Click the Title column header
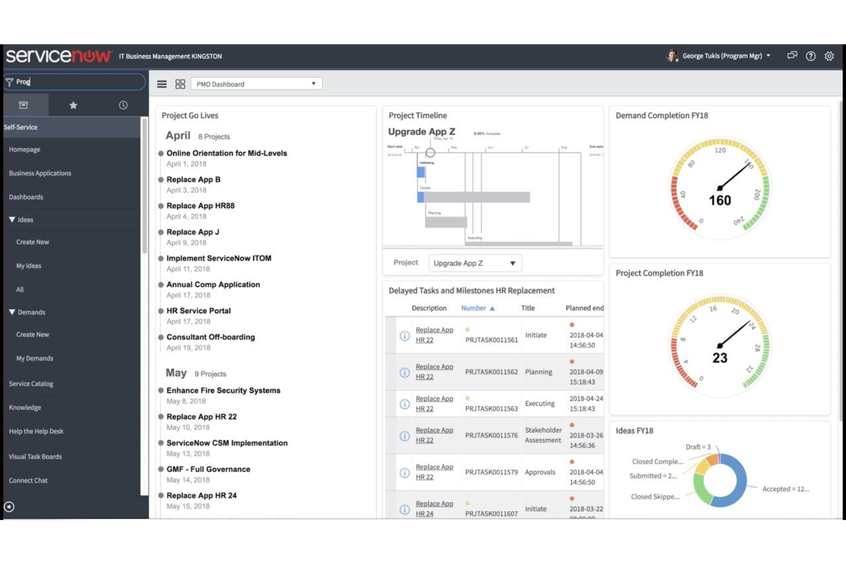Viewport: 846px width, 564px height. pyautogui.click(x=528, y=308)
